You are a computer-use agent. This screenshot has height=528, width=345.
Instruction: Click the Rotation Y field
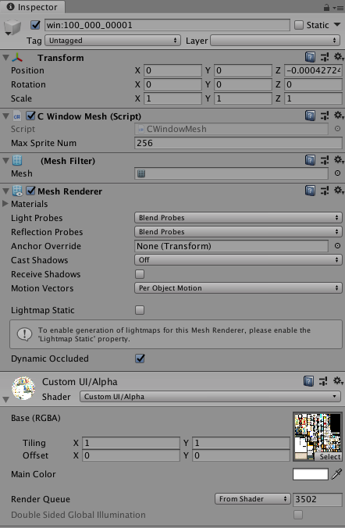(243, 84)
